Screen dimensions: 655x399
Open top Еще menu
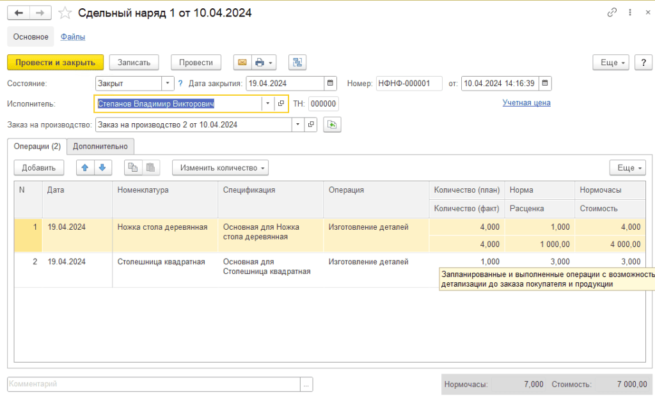pos(611,63)
